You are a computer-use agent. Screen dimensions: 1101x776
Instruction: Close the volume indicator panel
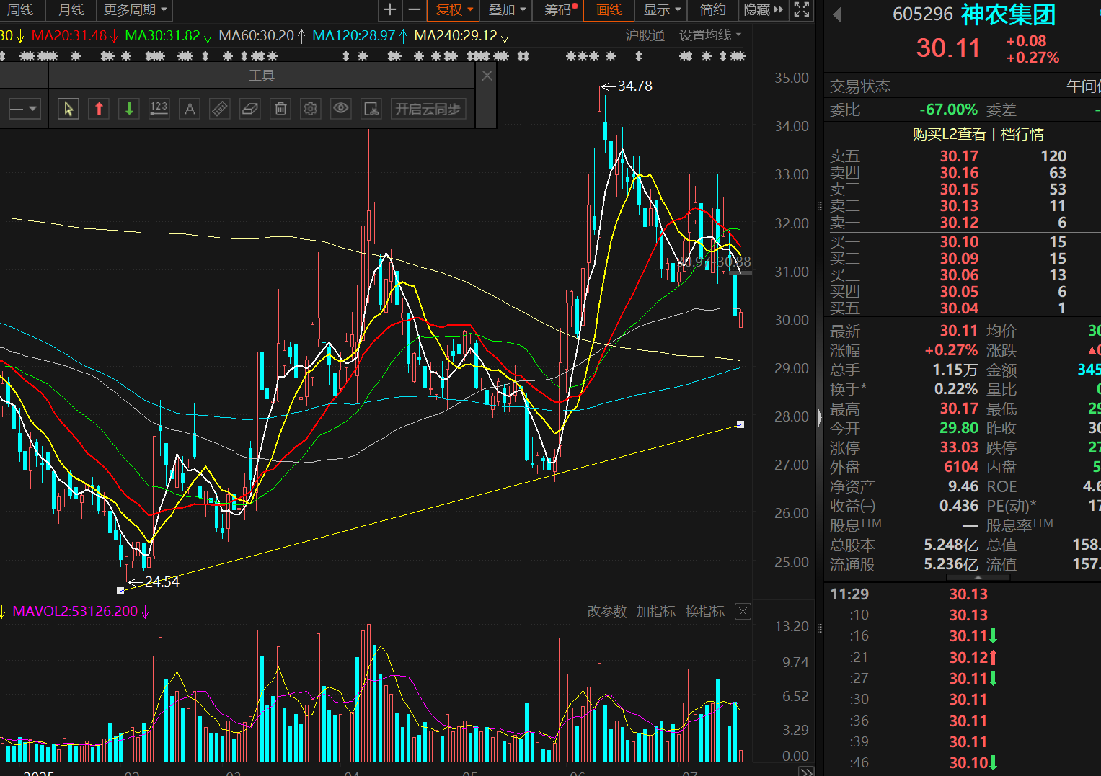743,612
